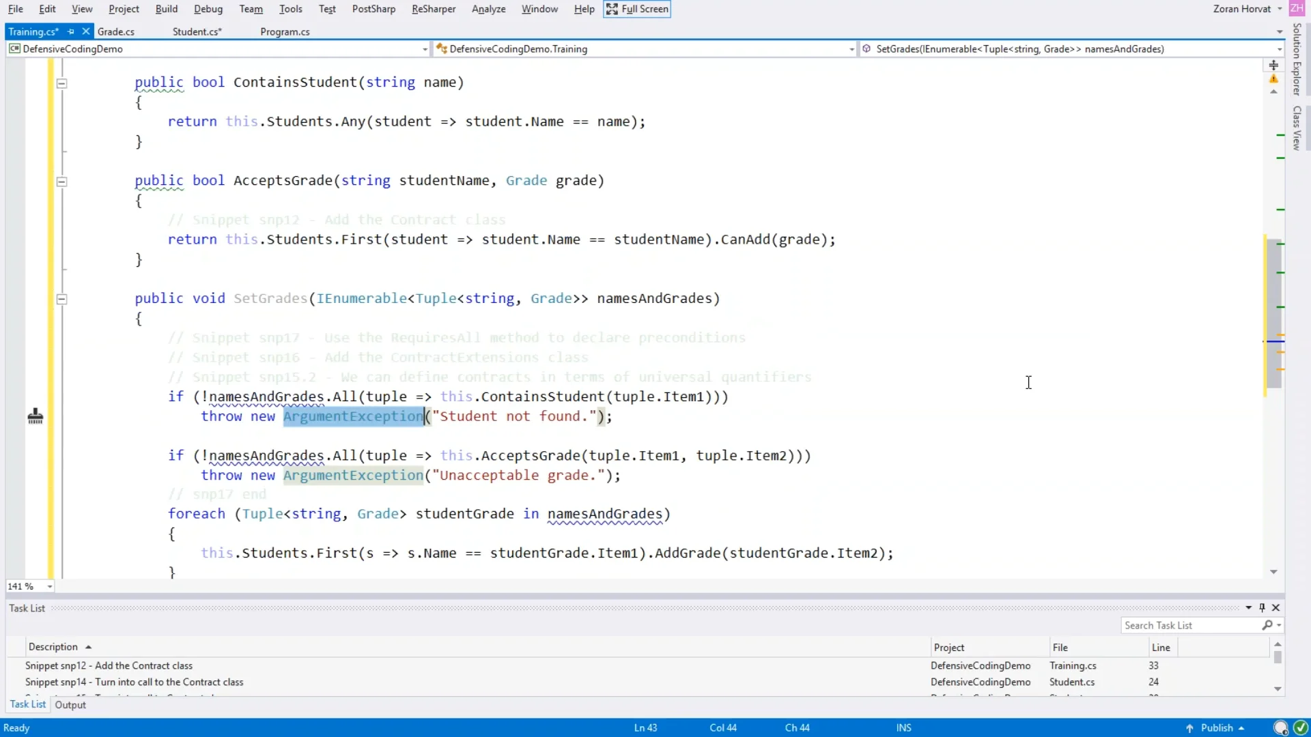Image resolution: width=1311 pixels, height=737 pixels.
Task: Open the View menu
Action: [x=82, y=9]
